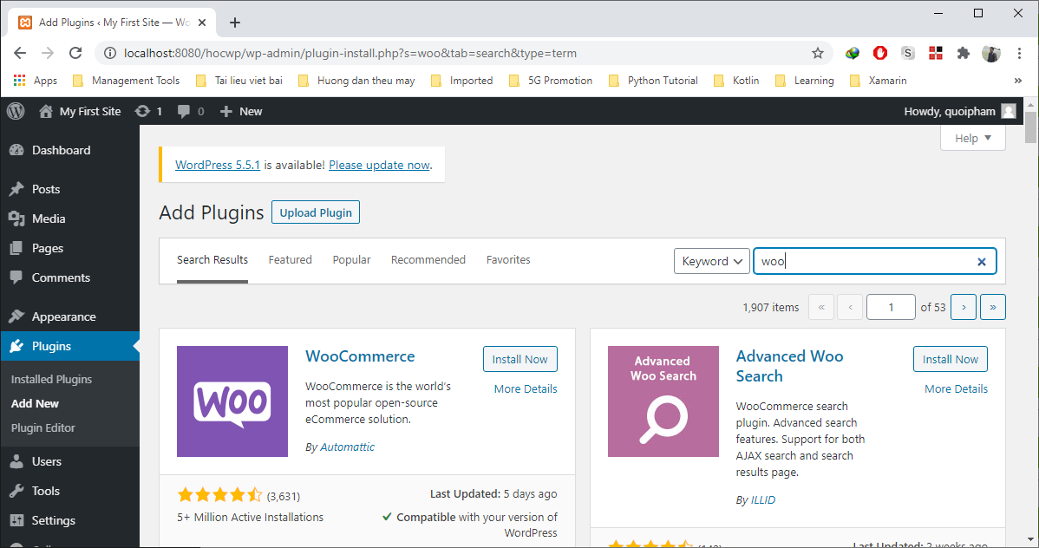
Task: Open the Python Tutorial bookmark folder
Action: coord(653,80)
